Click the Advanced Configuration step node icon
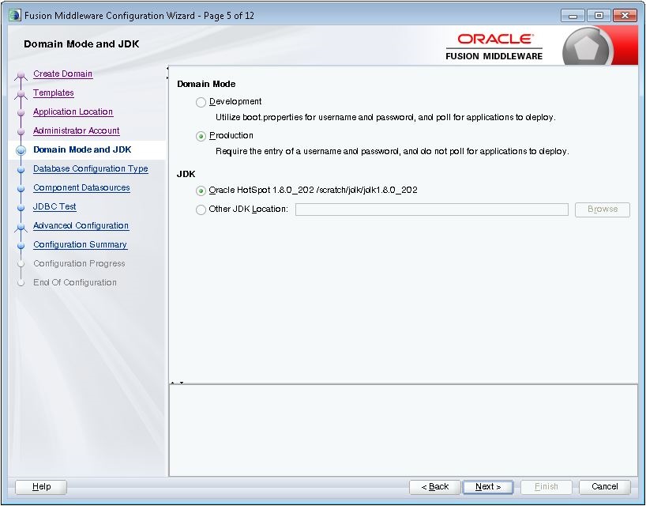Screen dimensions: 646x506 tap(21, 226)
